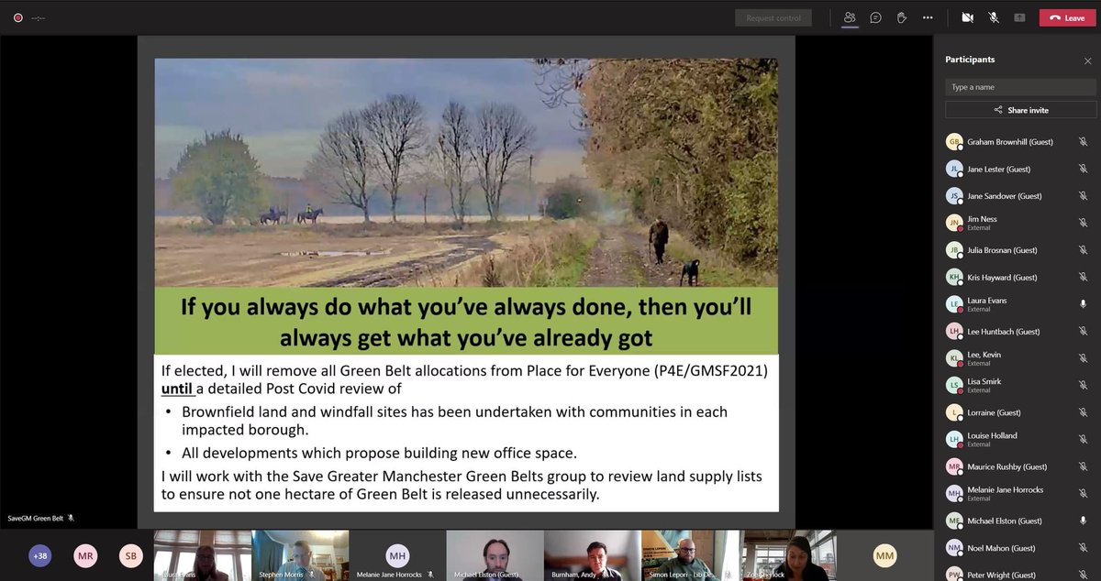Viewport: 1101px width, 581px height.
Task: Click the muted mic beside Louise Holland
Action: pyautogui.click(x=1083, y=439)
